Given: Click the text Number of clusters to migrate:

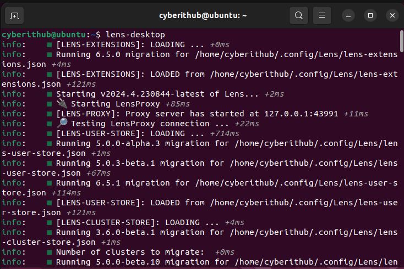Looking at the screenshot, I should [130, 252].
